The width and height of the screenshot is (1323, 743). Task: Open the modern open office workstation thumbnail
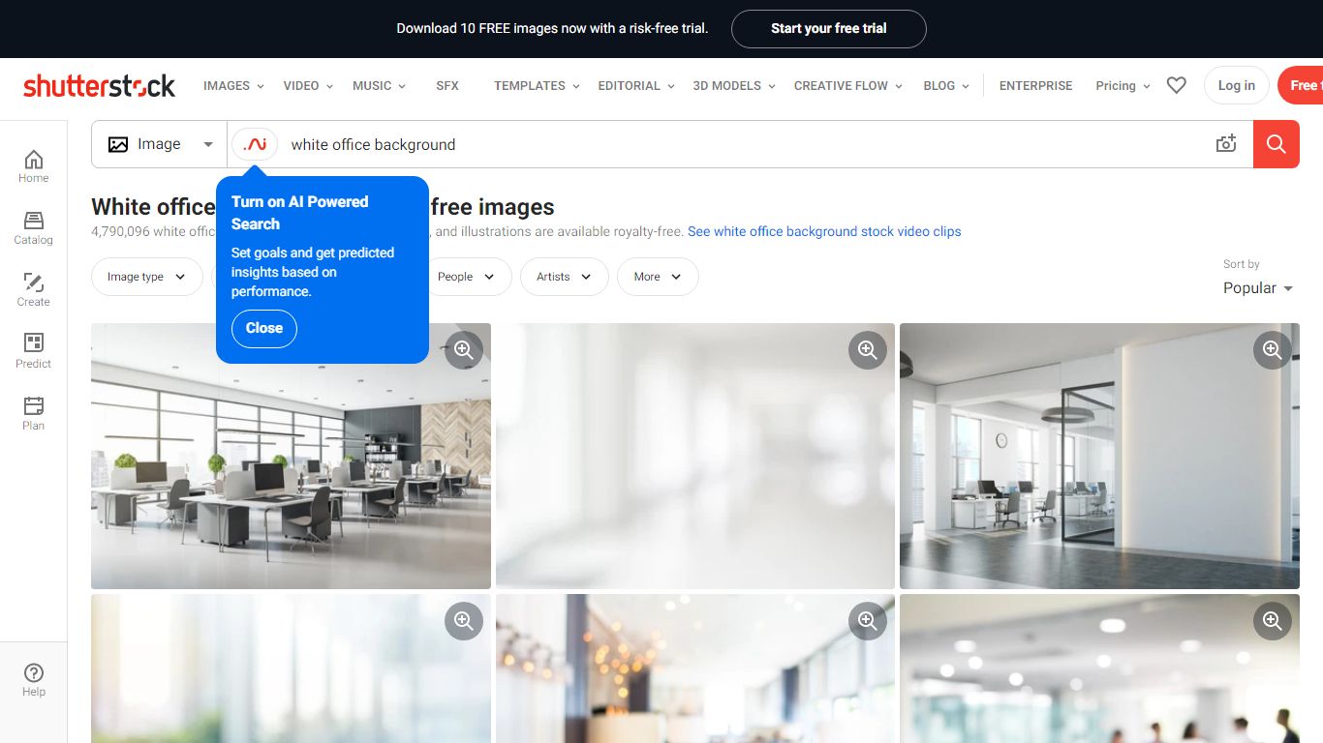click(x=291, y=456)
